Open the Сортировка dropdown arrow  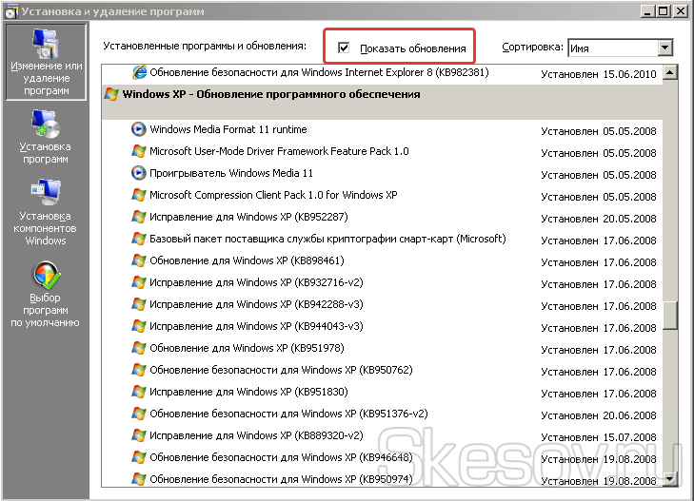click(664, 48)
